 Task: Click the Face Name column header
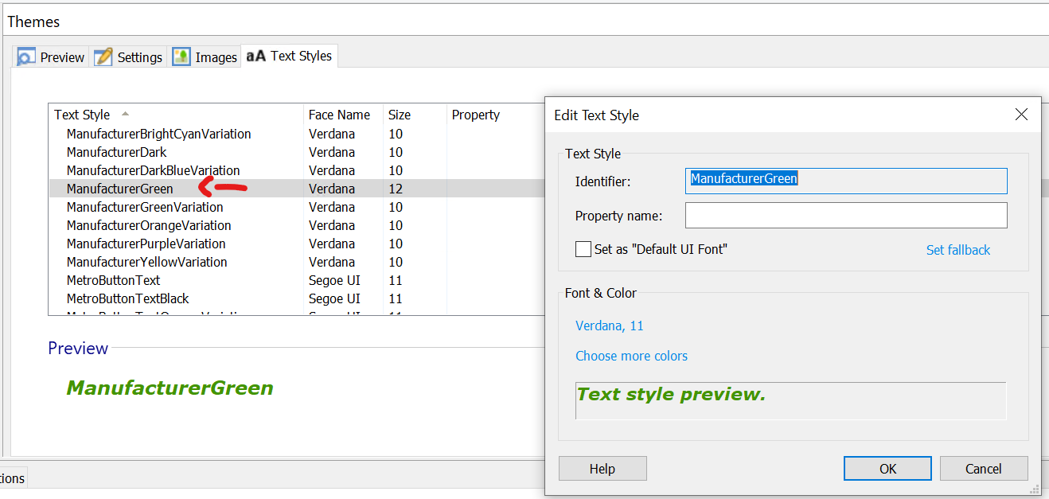tap(339, 115)
